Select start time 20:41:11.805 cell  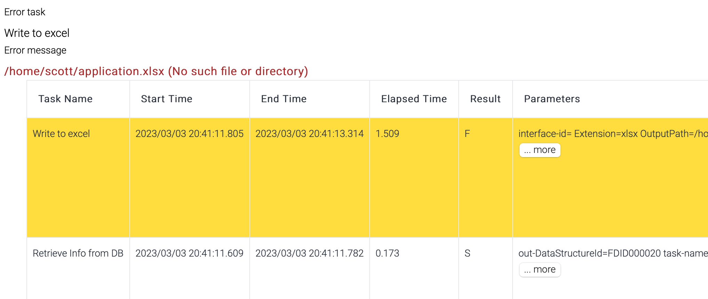point(190,134)
